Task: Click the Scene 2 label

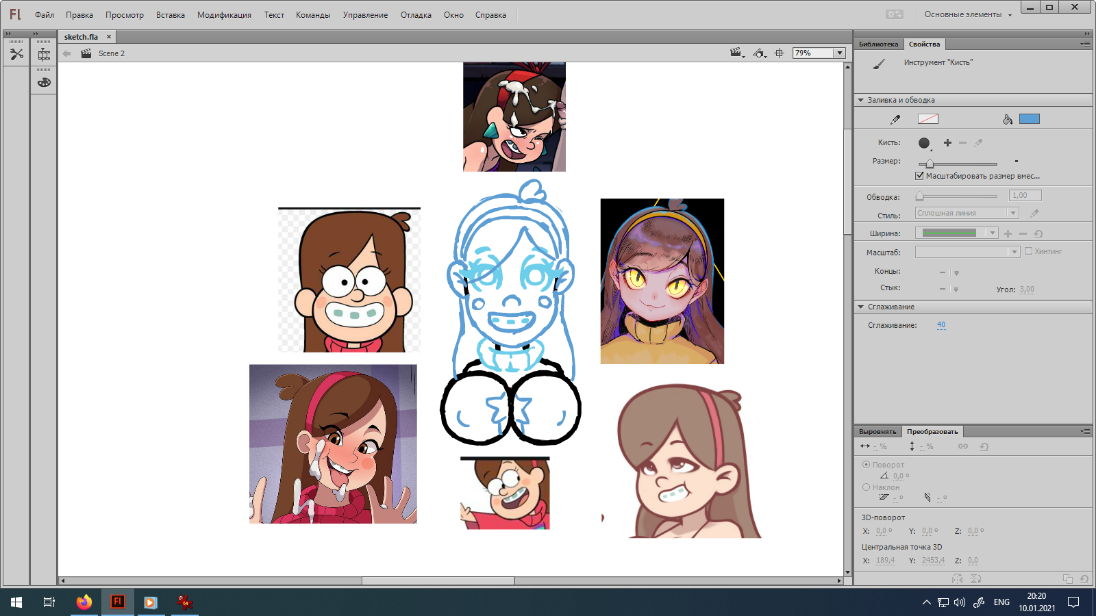Action: pyautogui.click(x=112, y=53)
